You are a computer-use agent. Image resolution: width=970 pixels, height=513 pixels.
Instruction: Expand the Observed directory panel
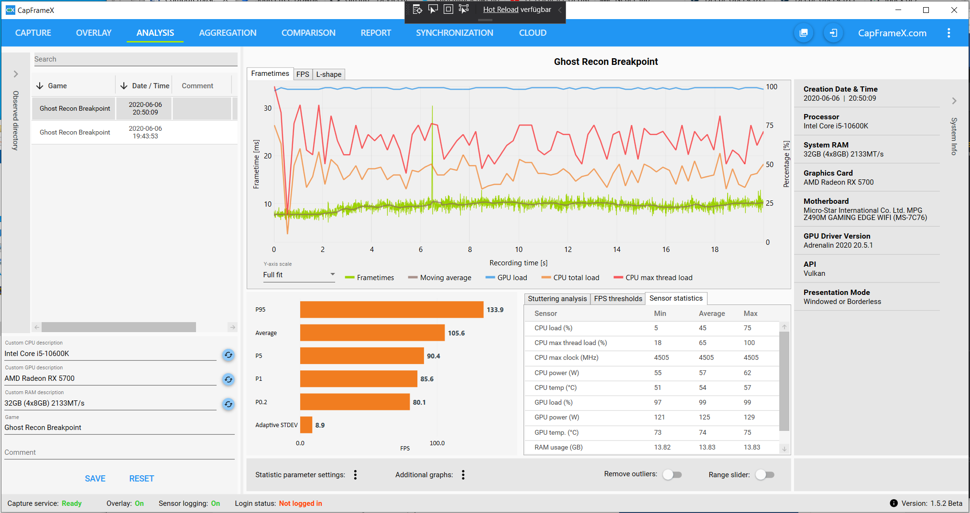point(16,74)
